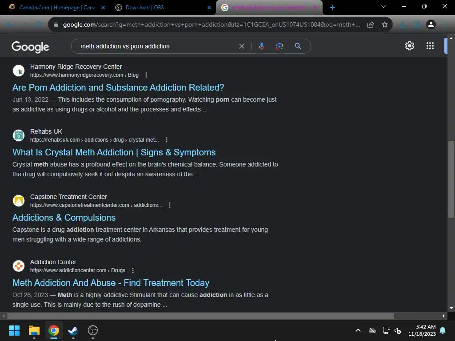Open OBS Studio from the taskbar
Viewport: 455px width, 341px height.
pos(93,330)
